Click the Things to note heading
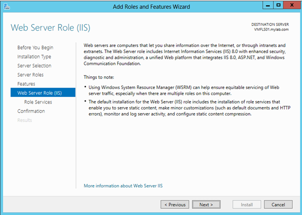 tap(99, 77)
